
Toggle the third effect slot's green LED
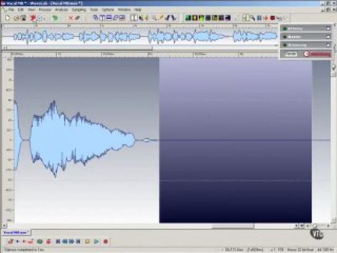[x=285, y=45]
